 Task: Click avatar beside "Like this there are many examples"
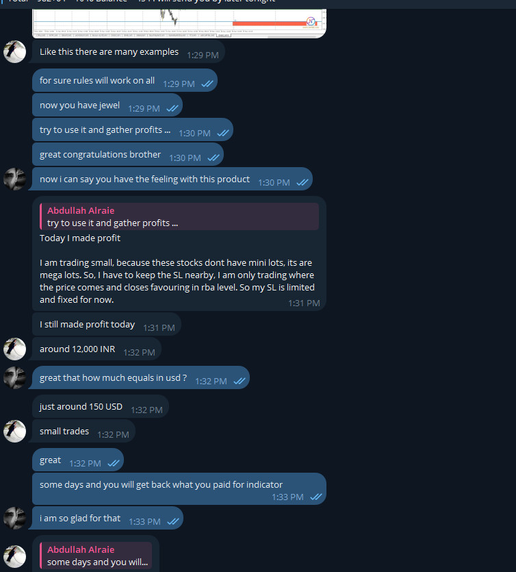tap(14, 52)
